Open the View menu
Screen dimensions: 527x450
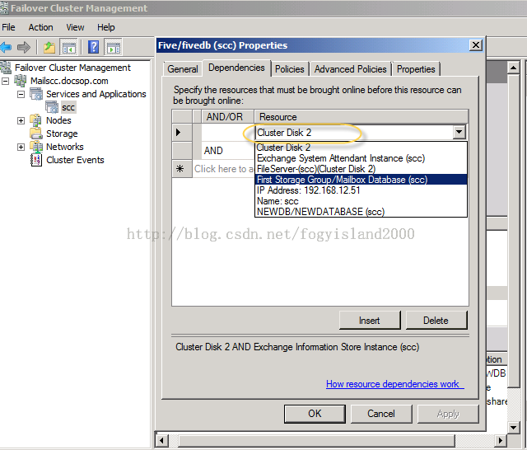coord(75,27)
